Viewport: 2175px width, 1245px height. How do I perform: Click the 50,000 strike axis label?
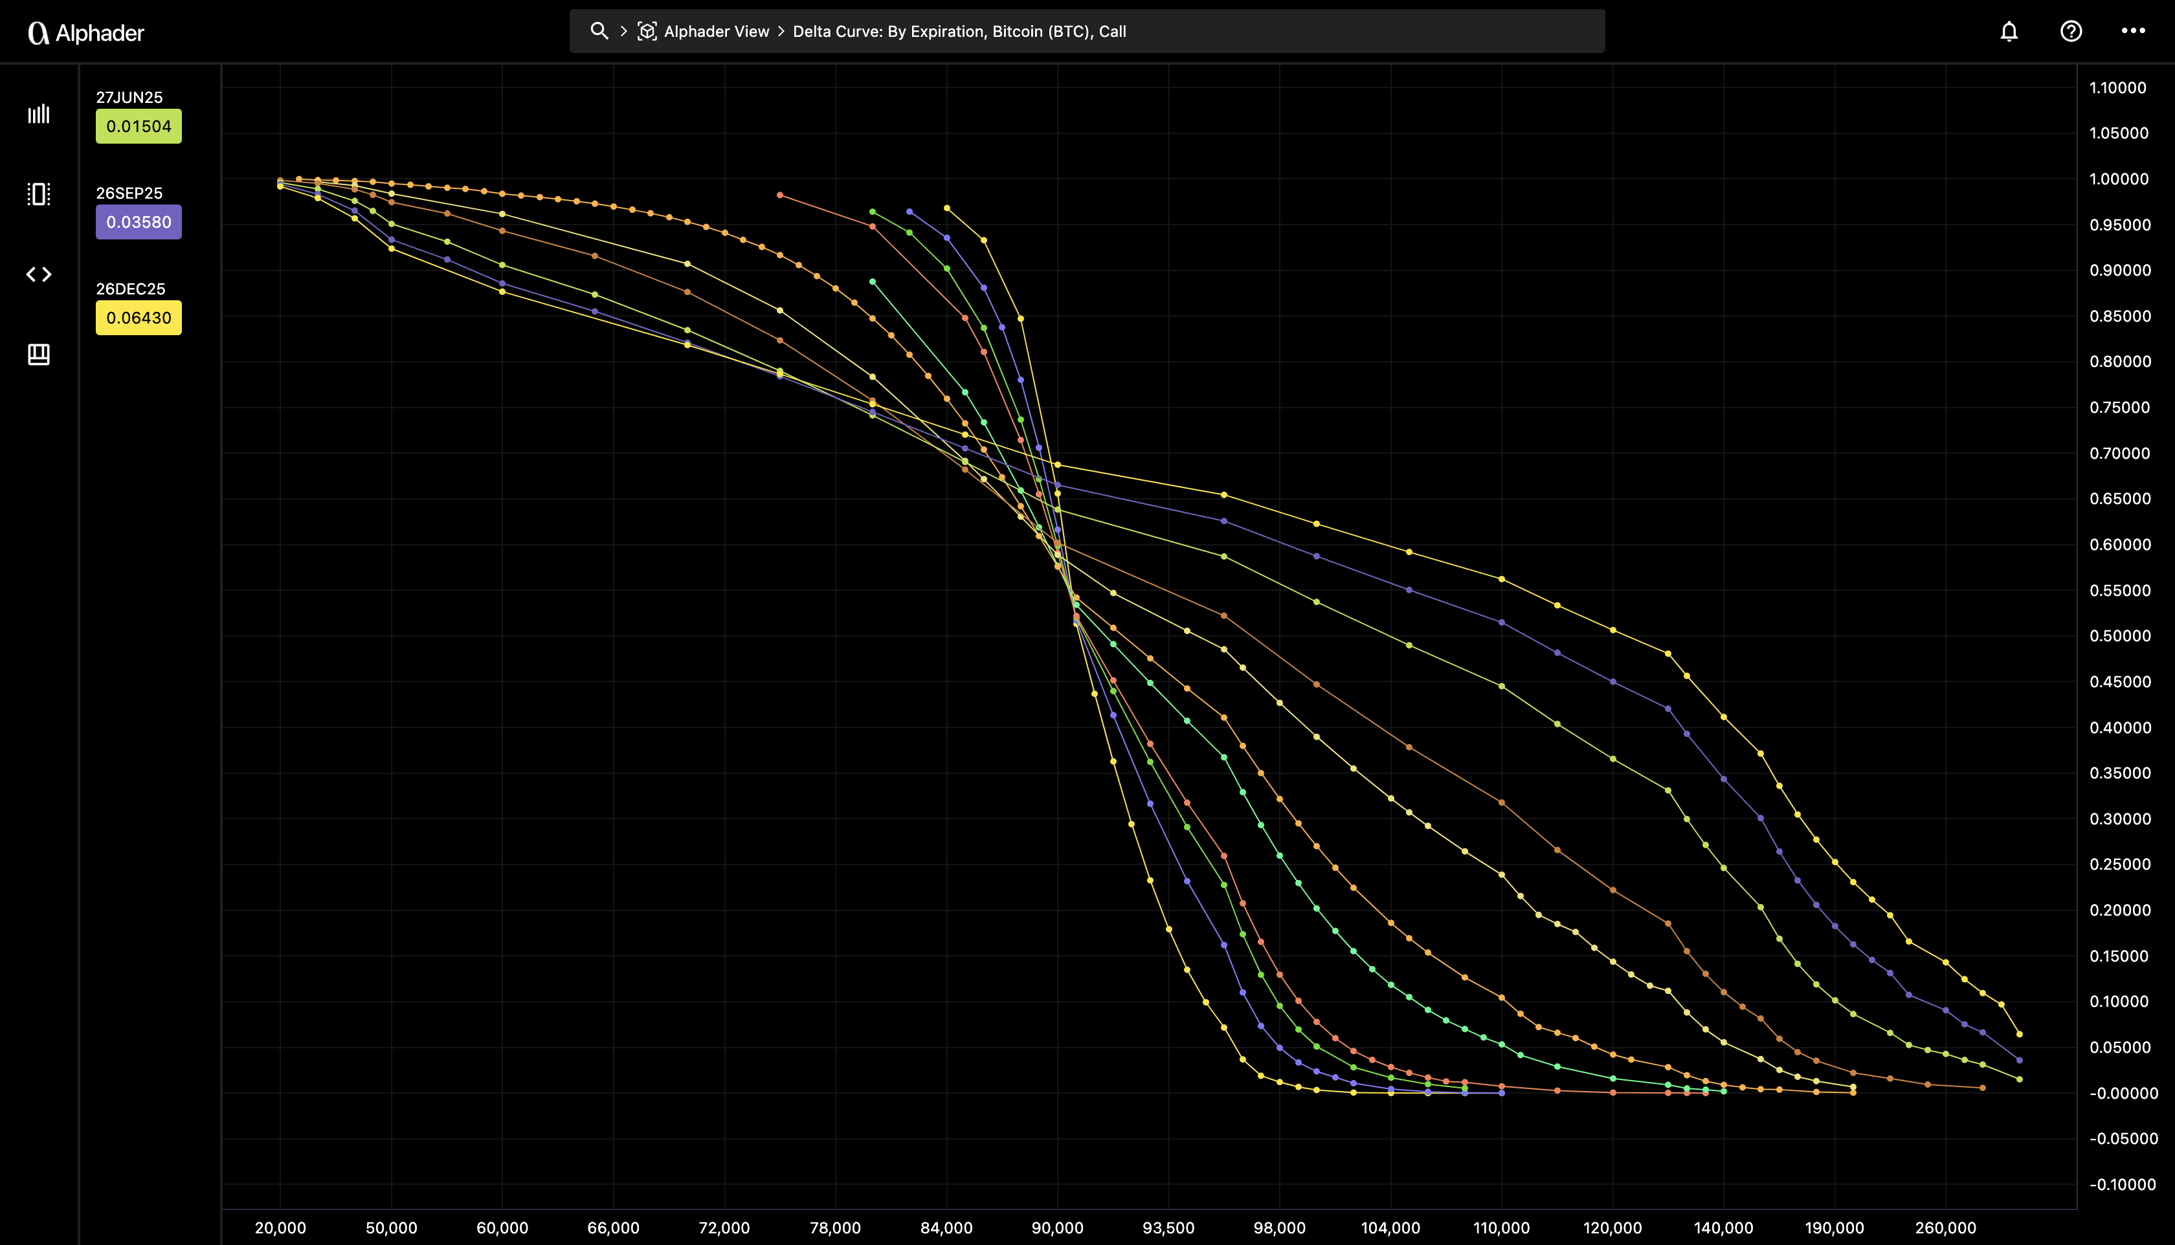(x=392, y=1228)
